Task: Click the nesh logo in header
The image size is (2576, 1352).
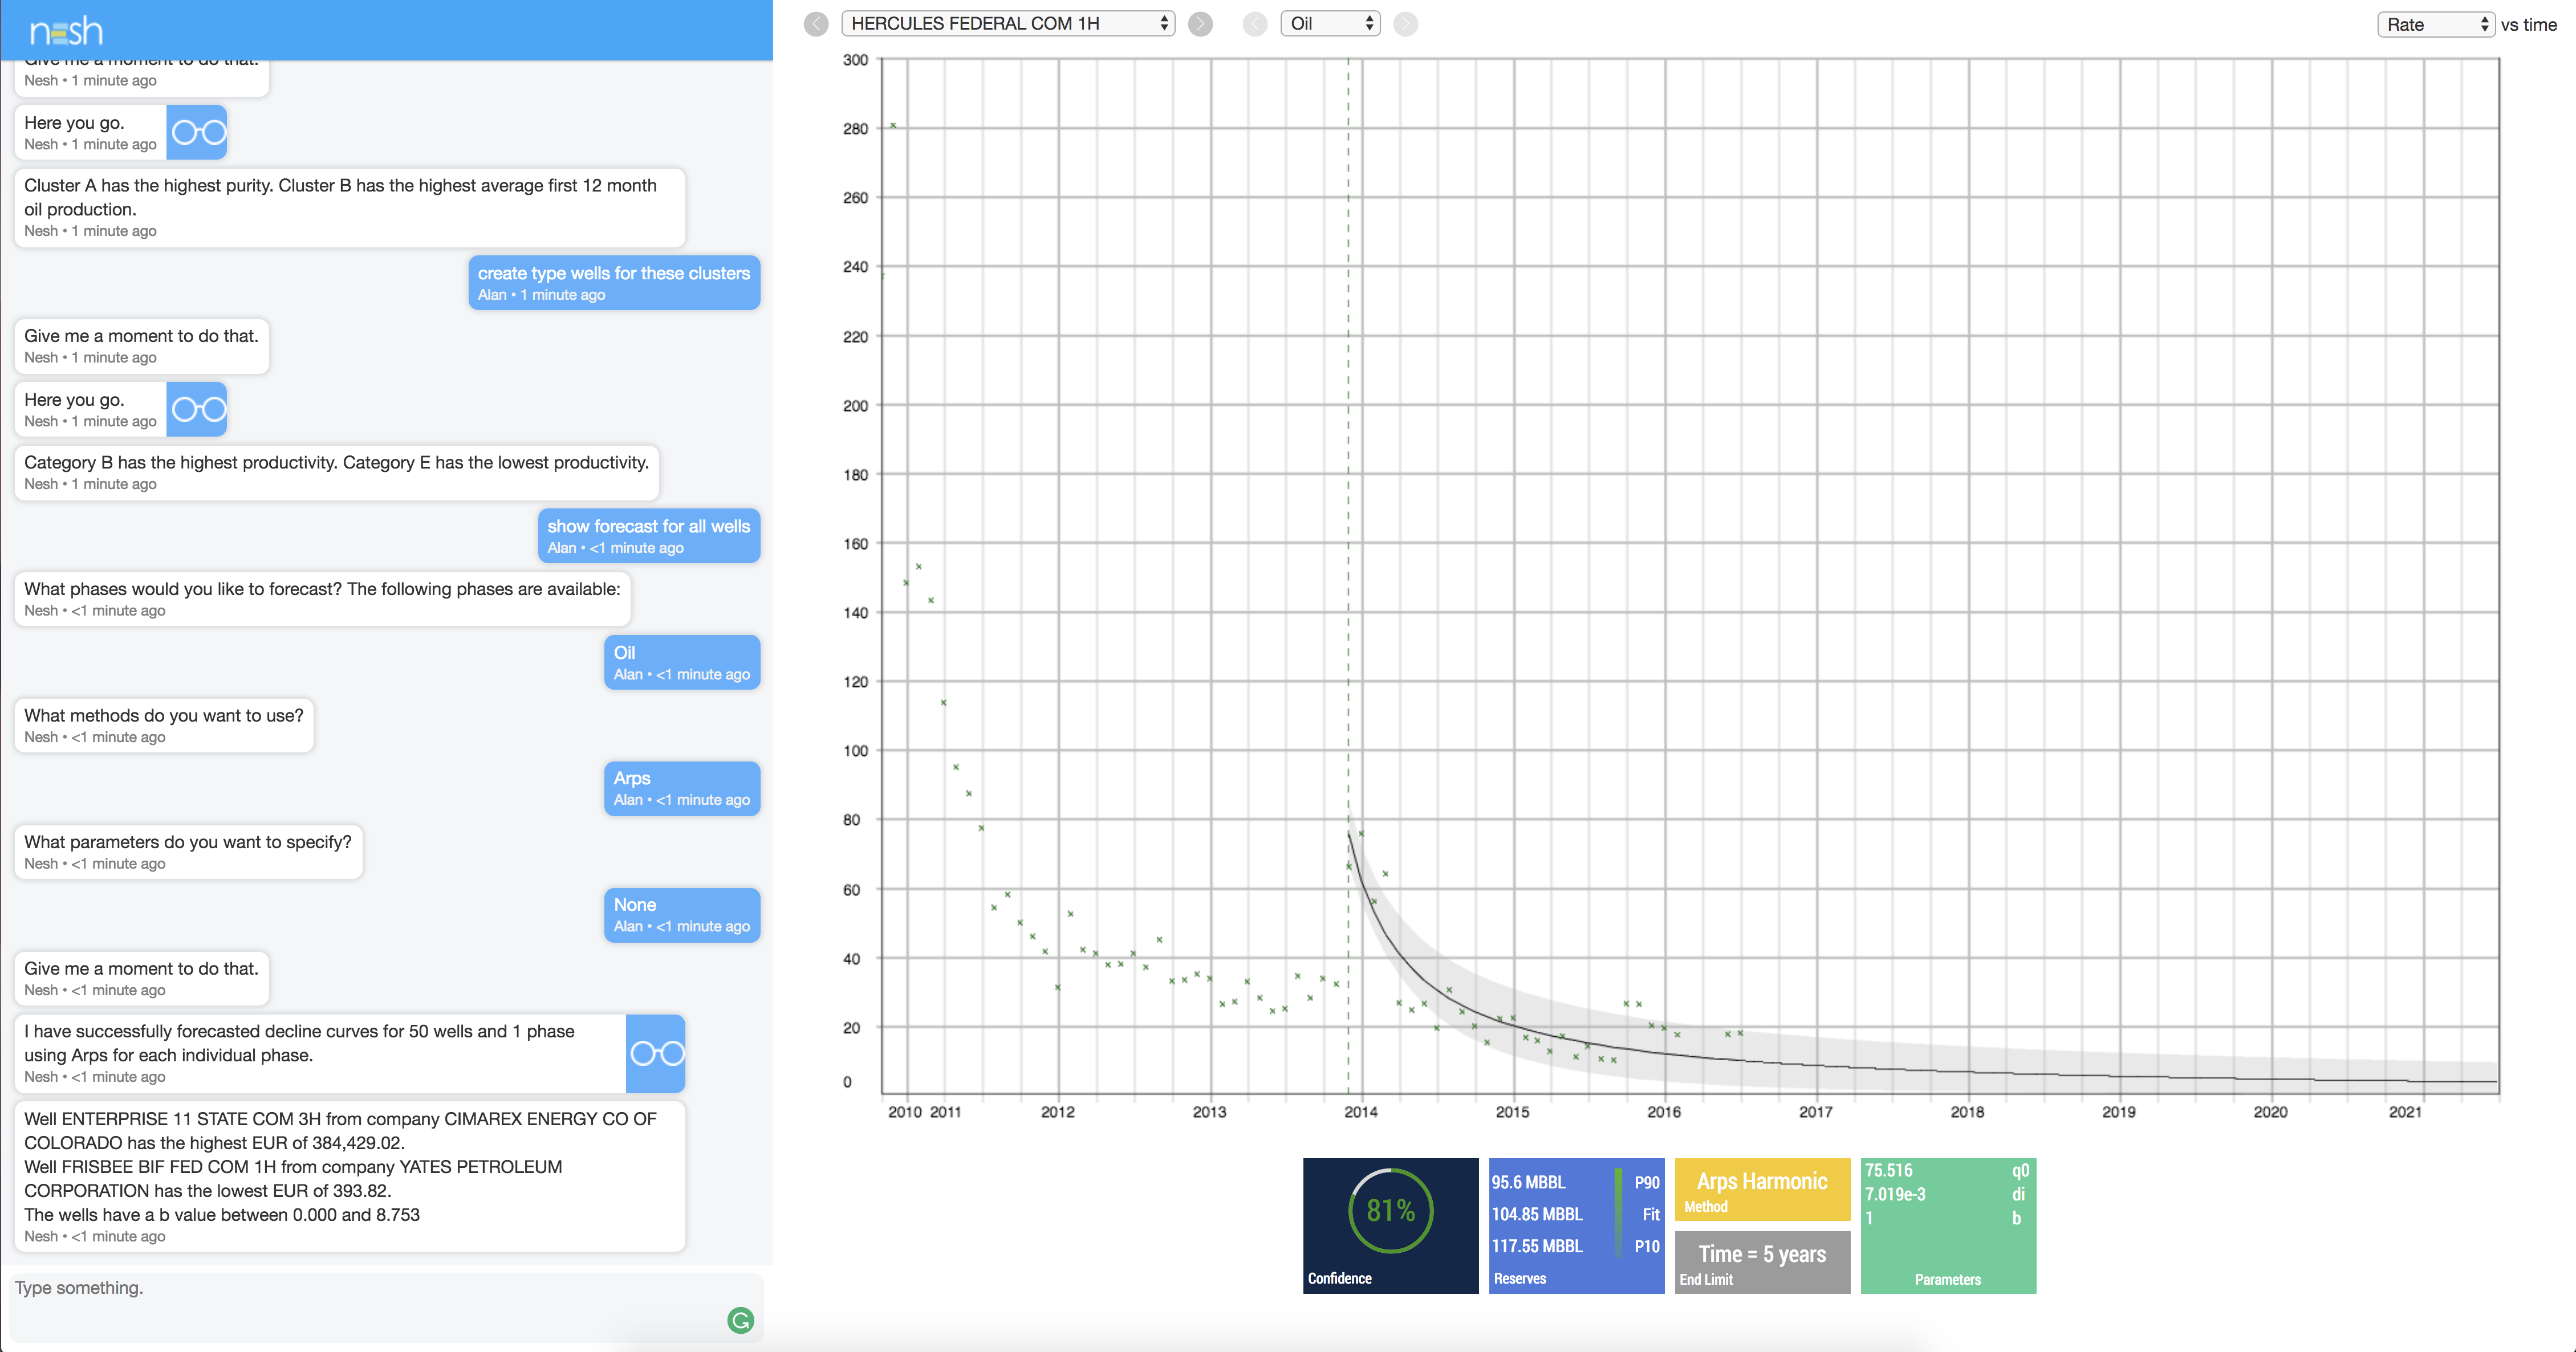Action: pyautogui.click(x=66, y=30)
